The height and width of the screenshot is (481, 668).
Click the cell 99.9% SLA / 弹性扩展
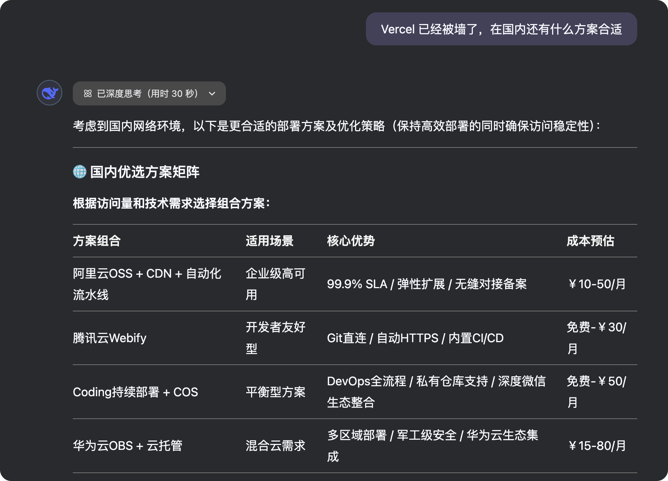pos(427,284)
